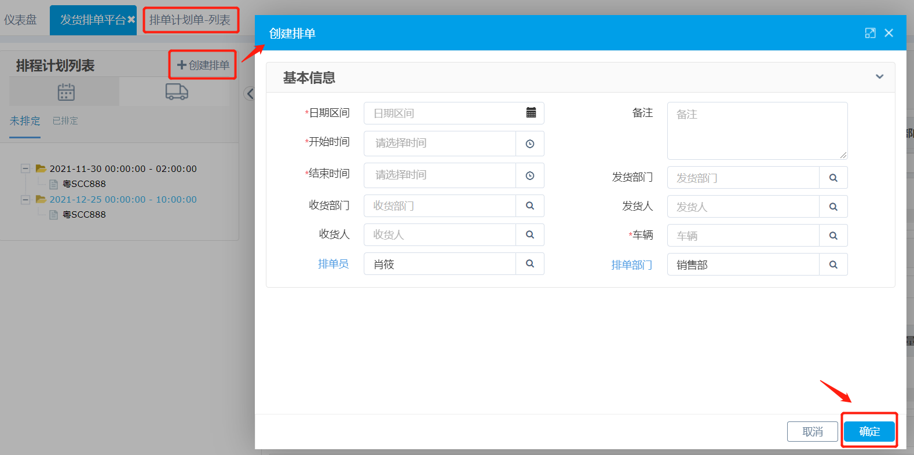The width and height of the screenshot is (914, 455).
Task: Click the 排单部门 link label
Action: coord(632,265)
